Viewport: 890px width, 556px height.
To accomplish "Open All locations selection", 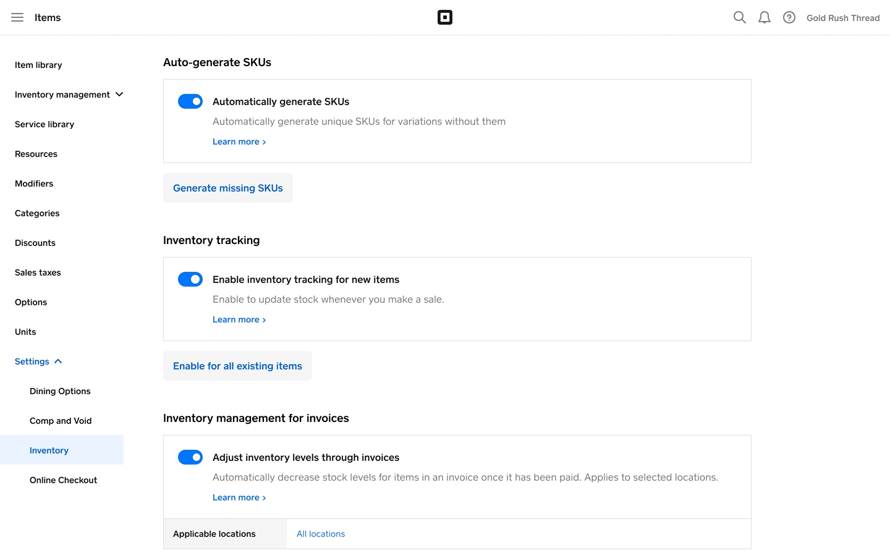I will click(321, 534).
